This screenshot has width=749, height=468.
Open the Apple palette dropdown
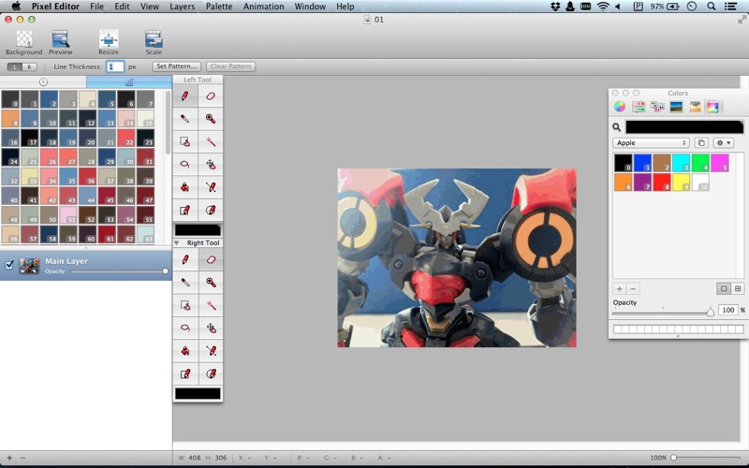651,143
